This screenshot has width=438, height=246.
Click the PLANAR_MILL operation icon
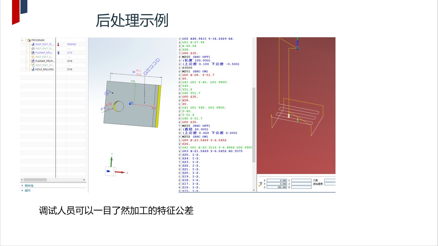point(33,53)
